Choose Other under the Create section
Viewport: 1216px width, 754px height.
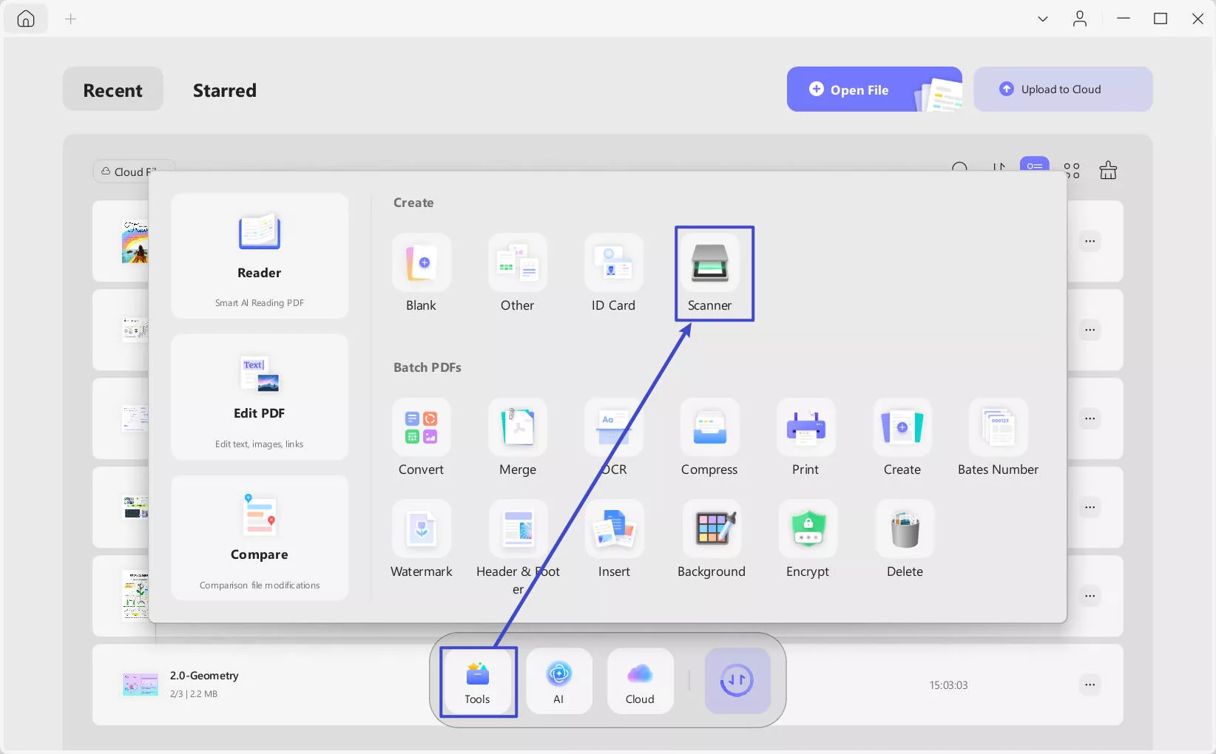[x=518, y=272]
